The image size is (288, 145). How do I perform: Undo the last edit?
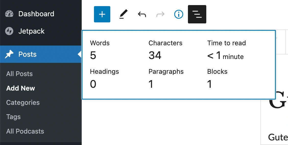tap(142, 14)
